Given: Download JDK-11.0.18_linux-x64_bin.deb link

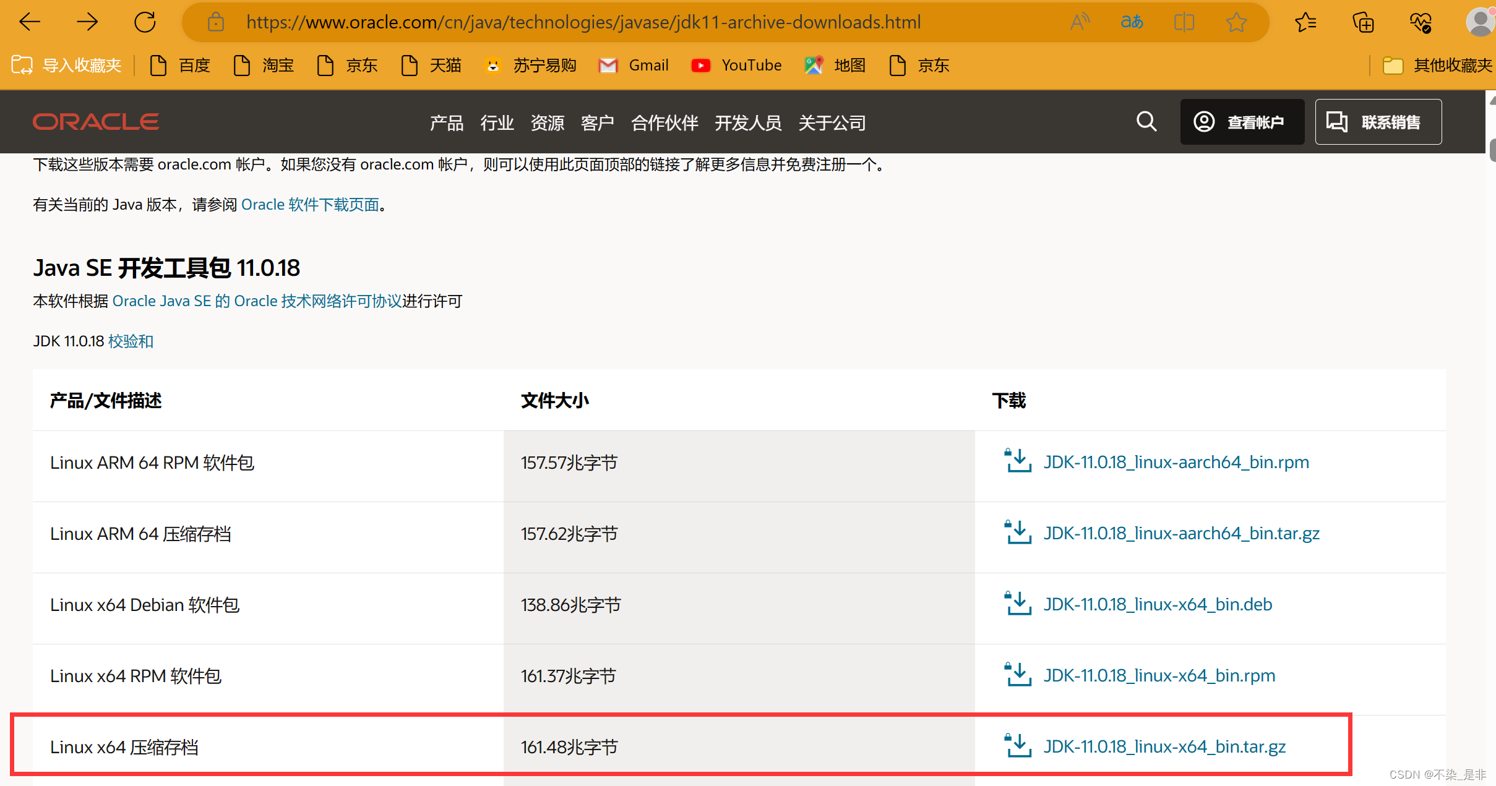Looking at the screenshot, I should (1158, 604).
